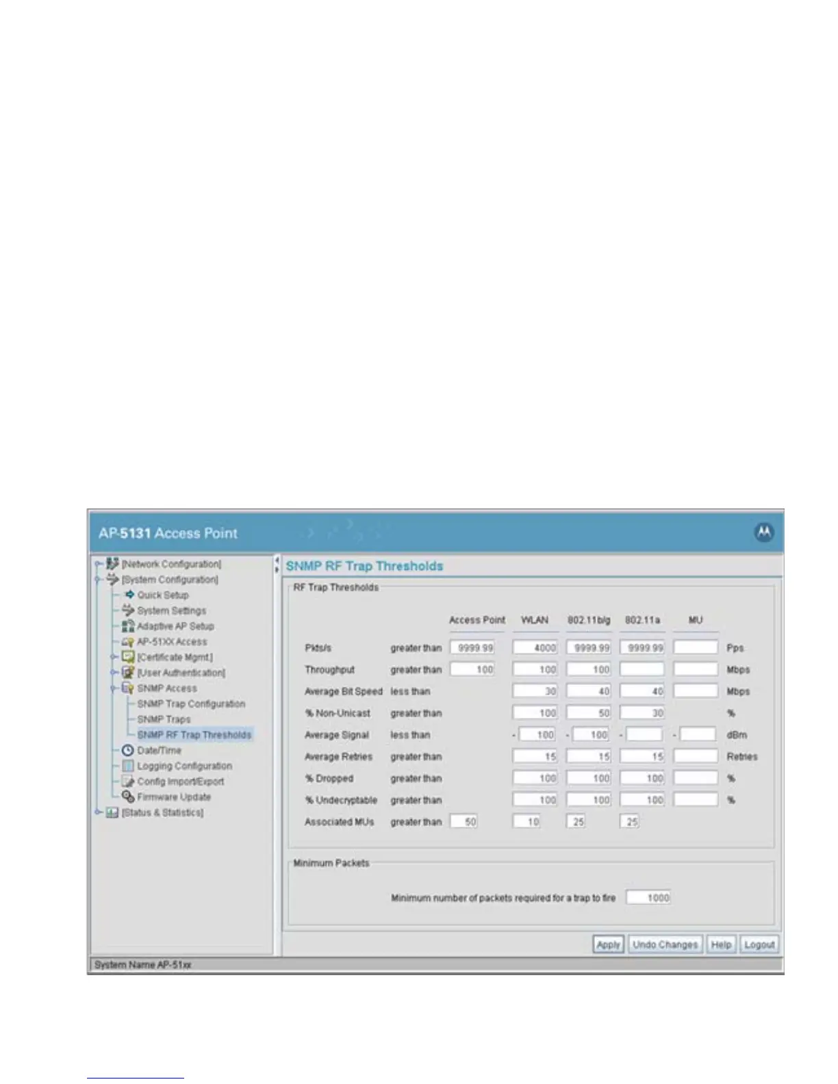Click the Pkts/s Access Point field
The height and width of the screenshot is (1084, 838).
point(472,647)
